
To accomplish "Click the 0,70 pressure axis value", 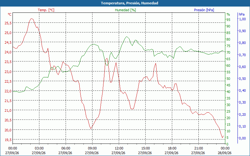I will [x=242, y=55].
